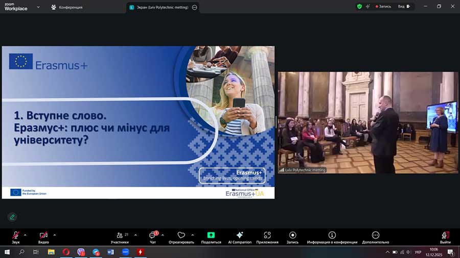Viewport: 460px width, 258px height.
Task: Open File Explorer from taskbar
Action: point(51,252)
